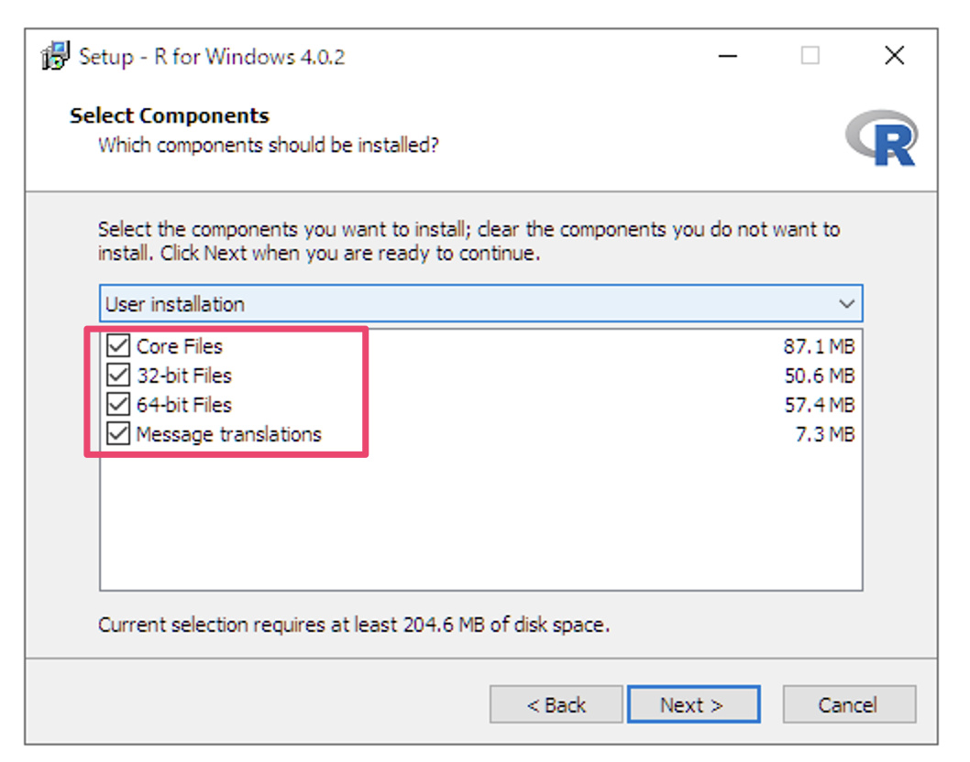Image resolution: width=970 pixels, height=762 pixels.
Task: Click the empty area of the components list
Action: tap(480, 524)
